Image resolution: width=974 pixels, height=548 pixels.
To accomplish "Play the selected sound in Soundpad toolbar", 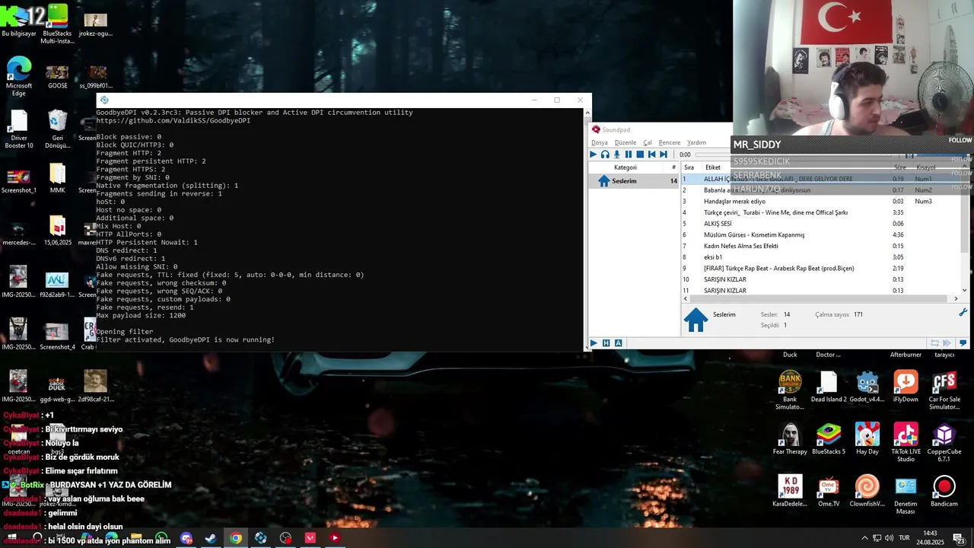I will coord(594,155).
